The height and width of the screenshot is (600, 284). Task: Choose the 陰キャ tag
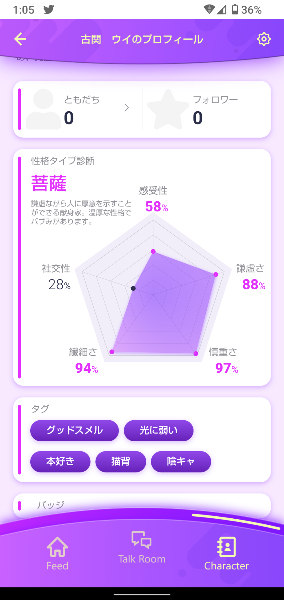pos(181,461)
